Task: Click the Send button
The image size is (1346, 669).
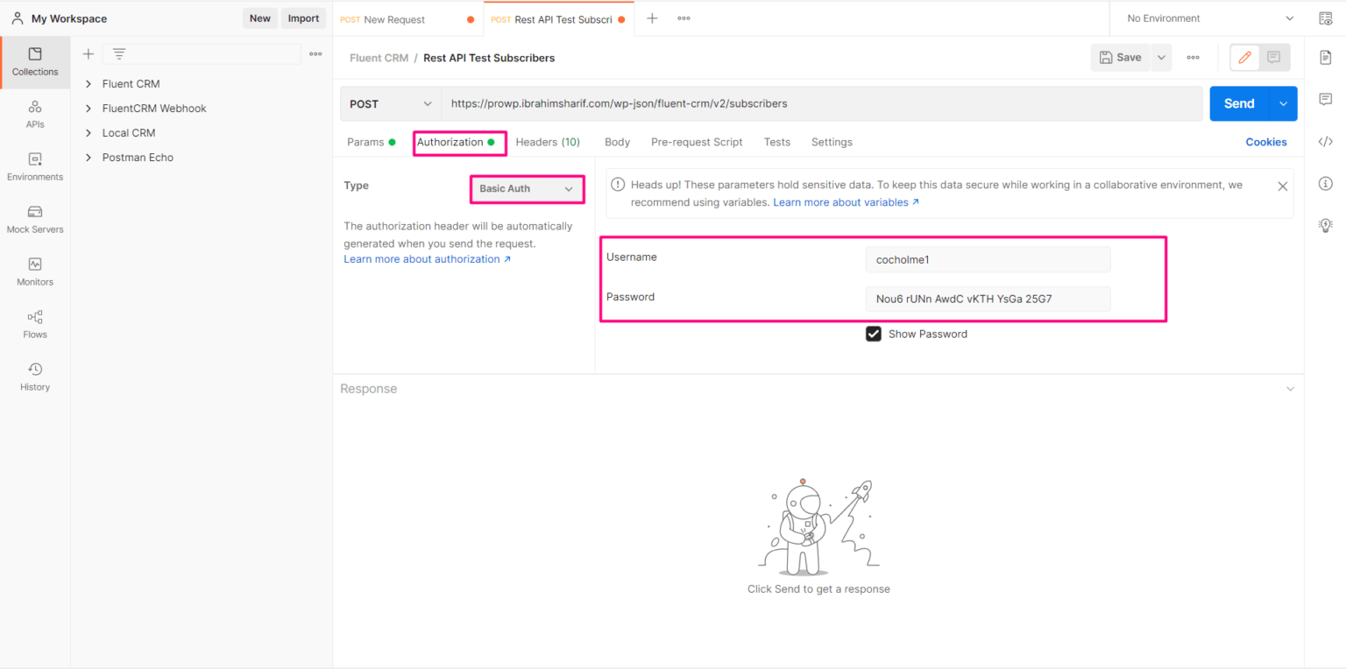Action: pyautogui.click(x=1238, y=102)
